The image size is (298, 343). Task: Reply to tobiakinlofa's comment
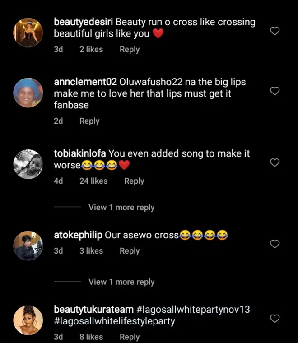(134, 181)
